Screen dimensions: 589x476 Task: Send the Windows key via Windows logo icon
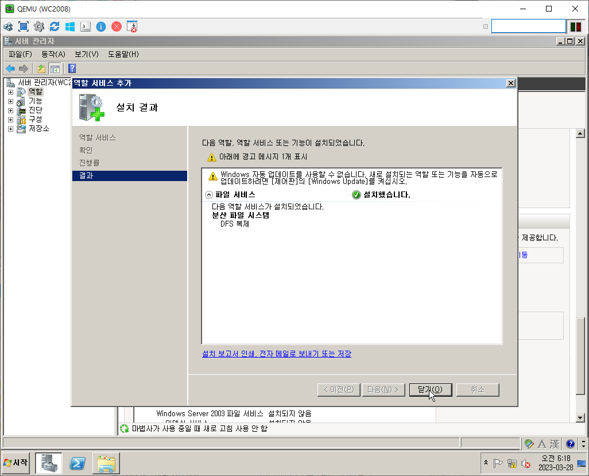(70, 26)
